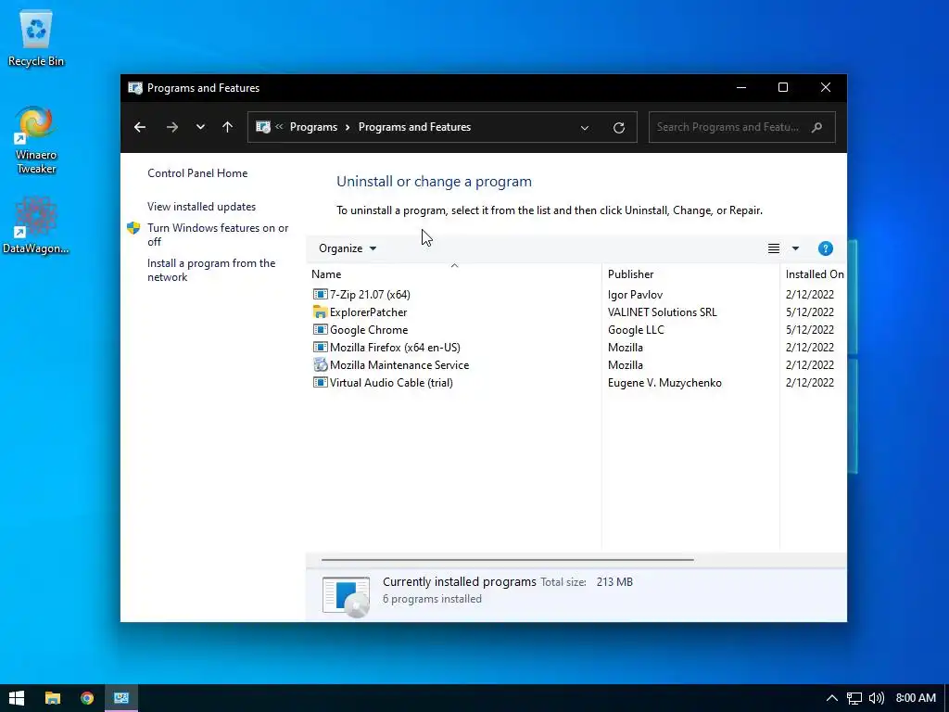Open the Recycle Bin desktop icon

(36, 38)
